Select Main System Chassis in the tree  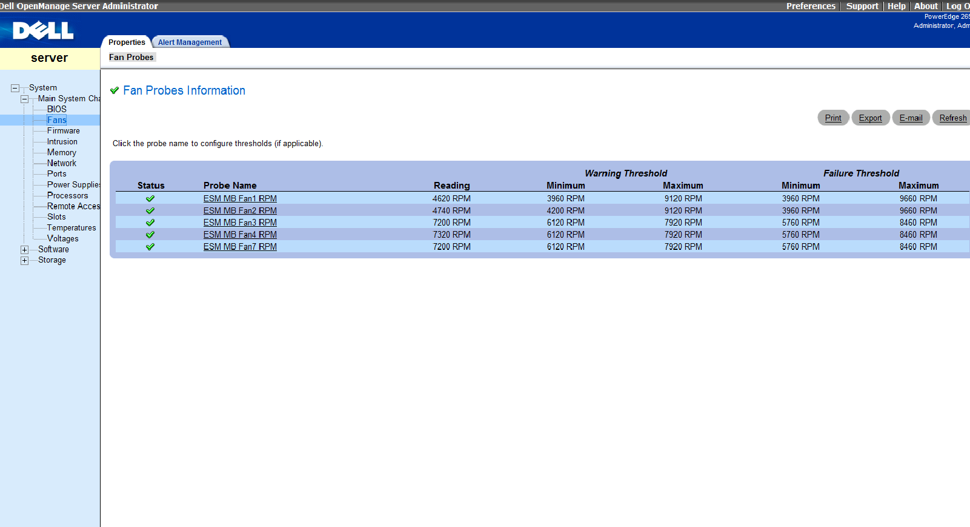[x=69, y=99]
